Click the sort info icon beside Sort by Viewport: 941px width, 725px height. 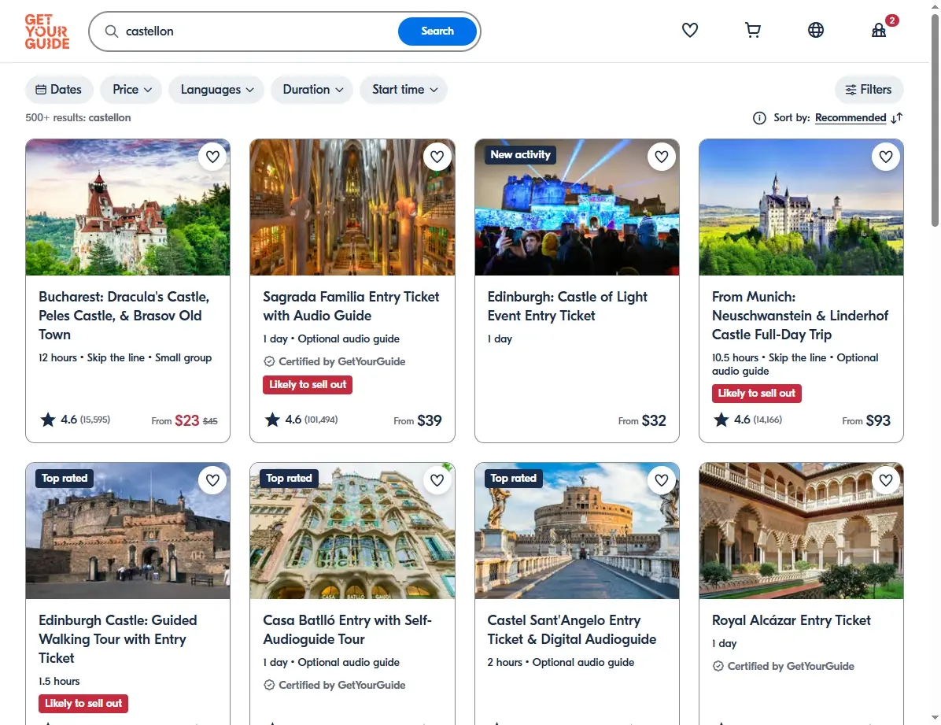(759, 118)
